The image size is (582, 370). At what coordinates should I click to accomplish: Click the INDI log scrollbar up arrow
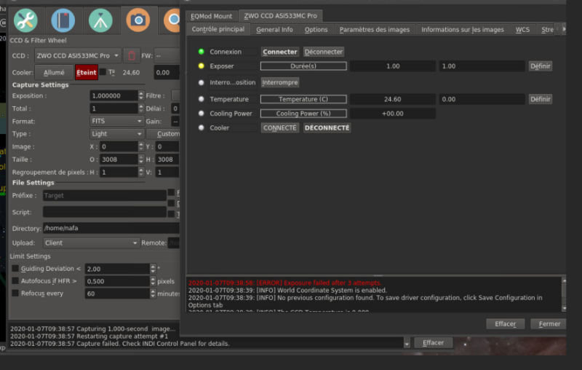coord(565,281)
